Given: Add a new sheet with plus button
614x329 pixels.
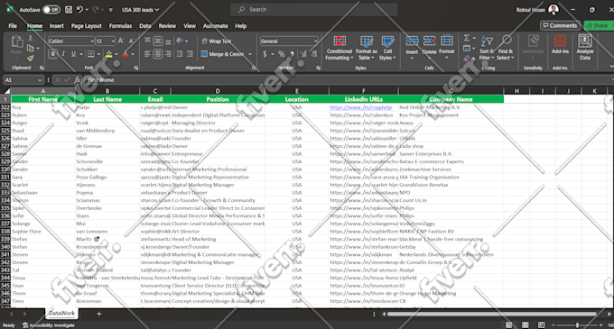Looking at the screenshot, I should [x=99, y=314].
